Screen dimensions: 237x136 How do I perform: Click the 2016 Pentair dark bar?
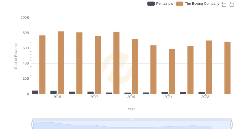[72, 93]
